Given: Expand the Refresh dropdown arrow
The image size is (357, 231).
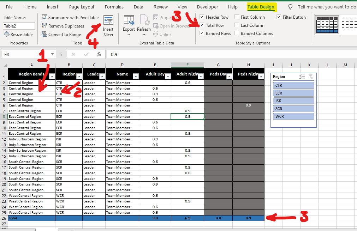Looking at the screenshot, I should click(144, 35).
